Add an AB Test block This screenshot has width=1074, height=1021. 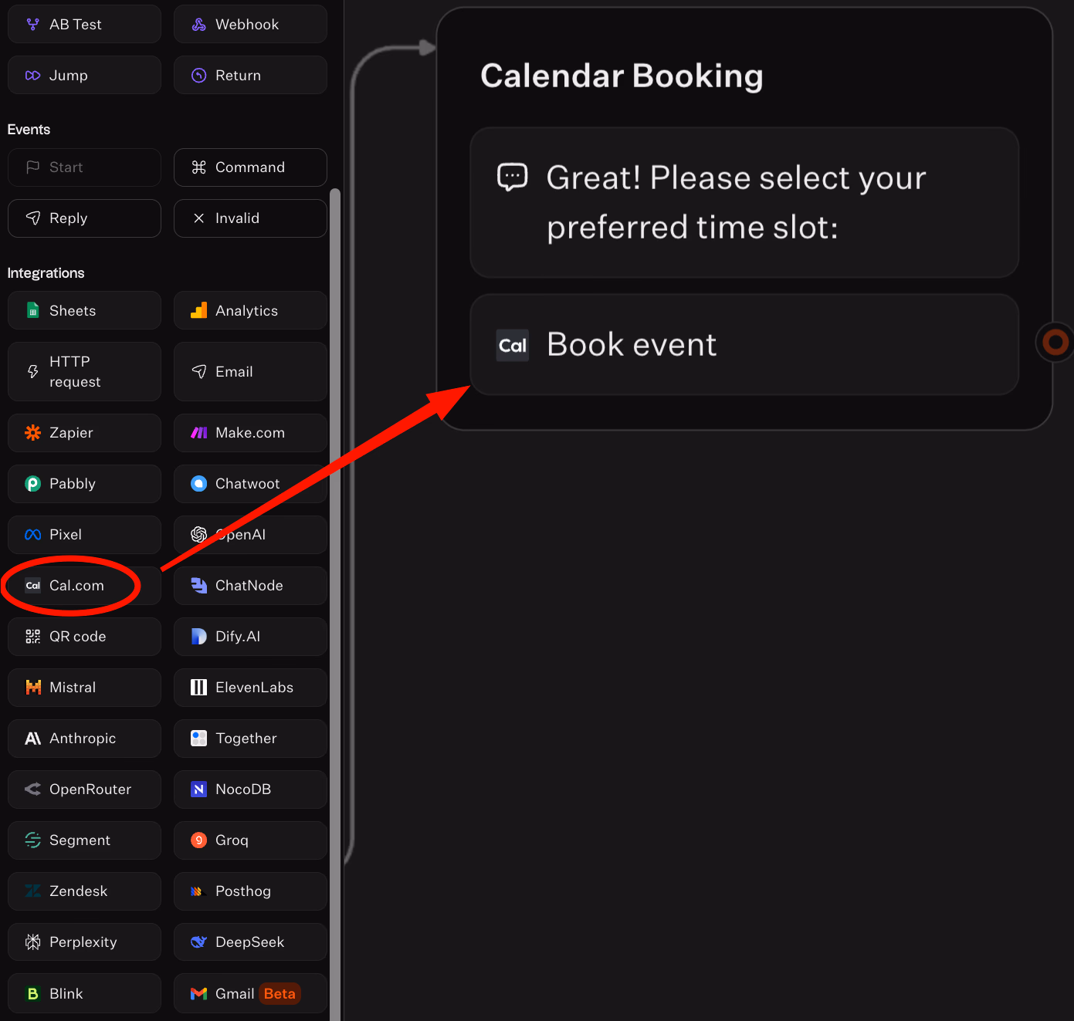(x=83, y=24)
